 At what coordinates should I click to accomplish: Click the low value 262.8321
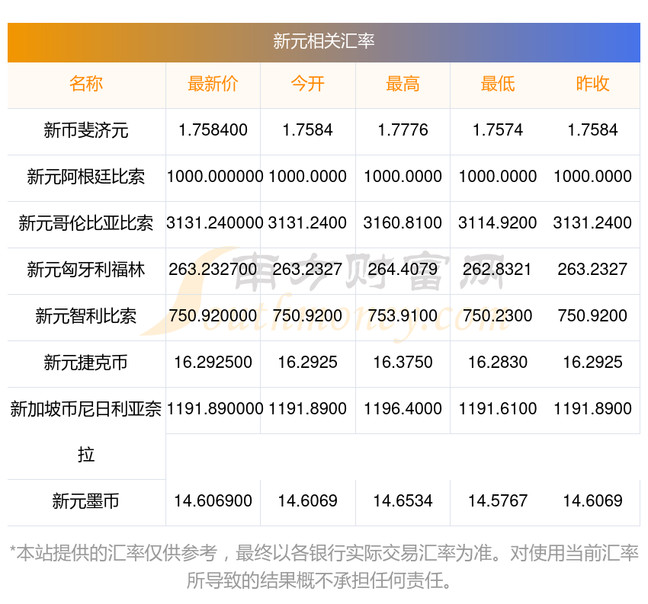click(497, 269)
